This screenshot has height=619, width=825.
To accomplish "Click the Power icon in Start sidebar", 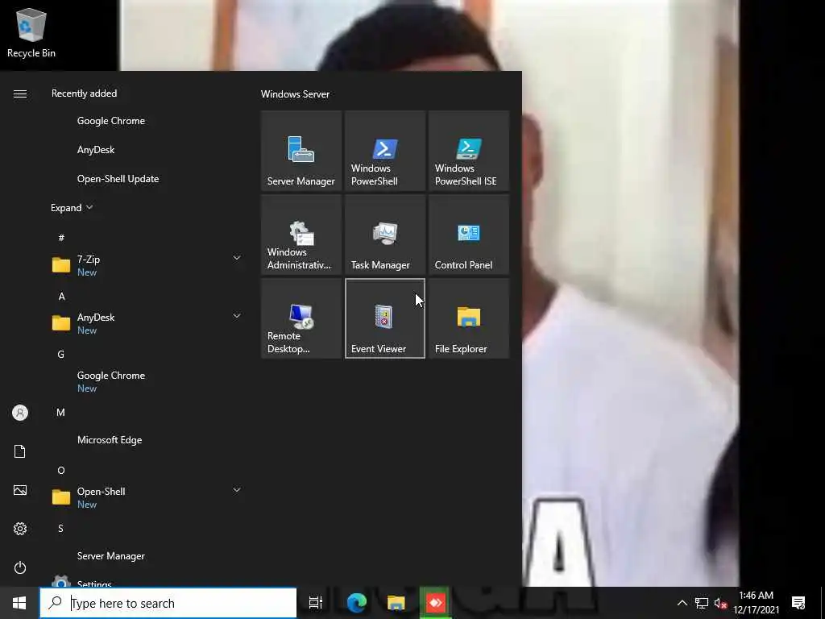I will click(20, 567).
